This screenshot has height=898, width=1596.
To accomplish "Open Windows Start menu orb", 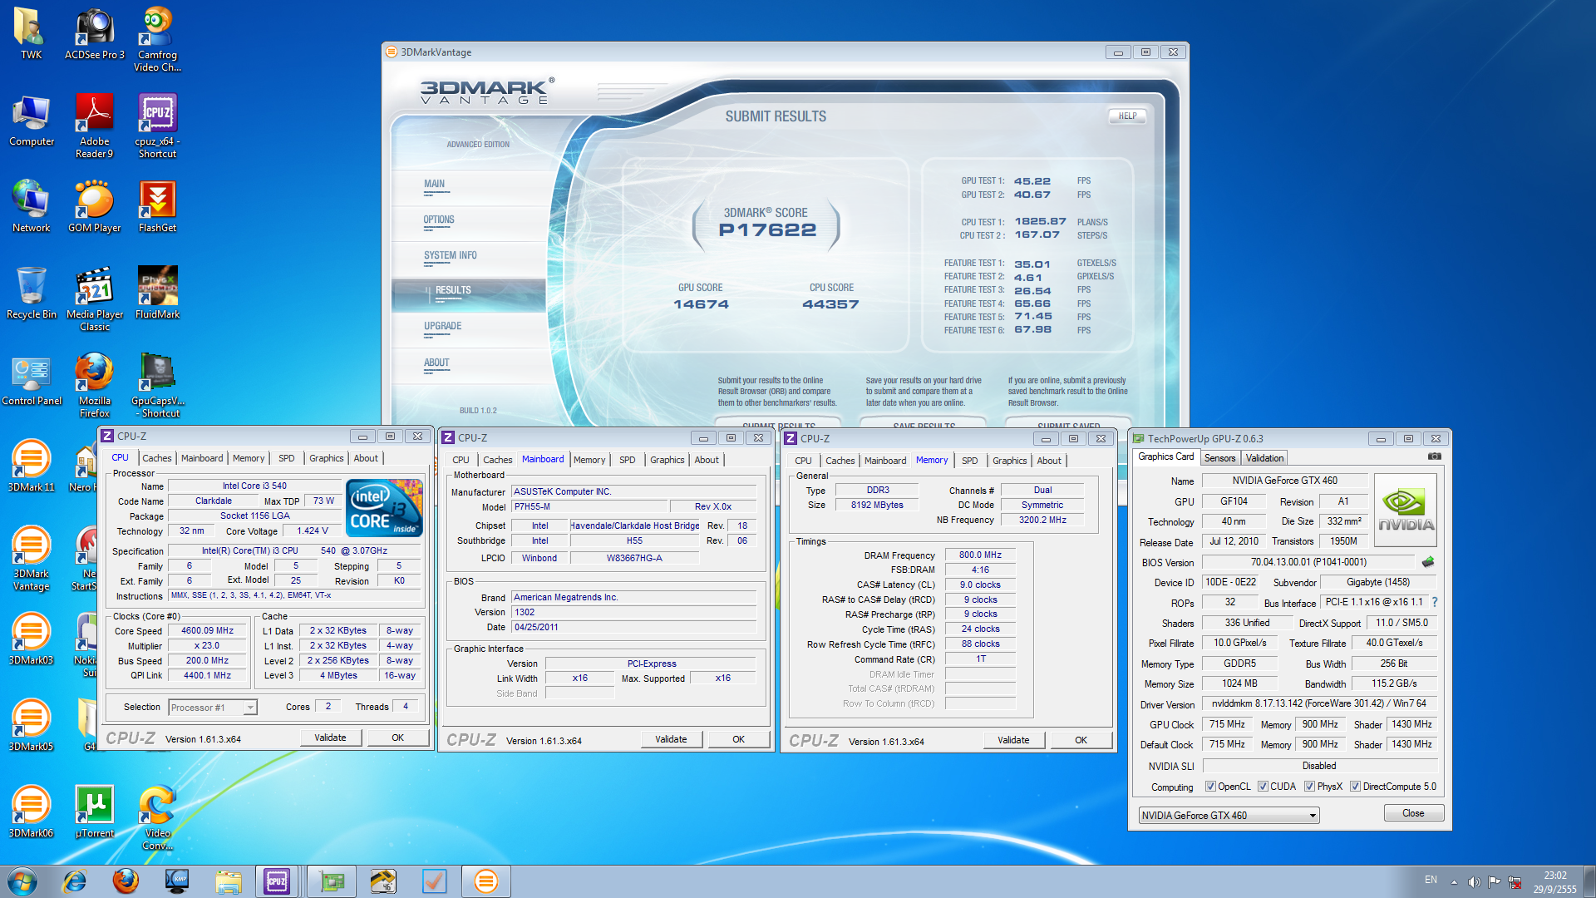I will click(x=22, y=881).
